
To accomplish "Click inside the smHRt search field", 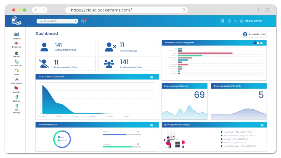I will coord(55,21).
